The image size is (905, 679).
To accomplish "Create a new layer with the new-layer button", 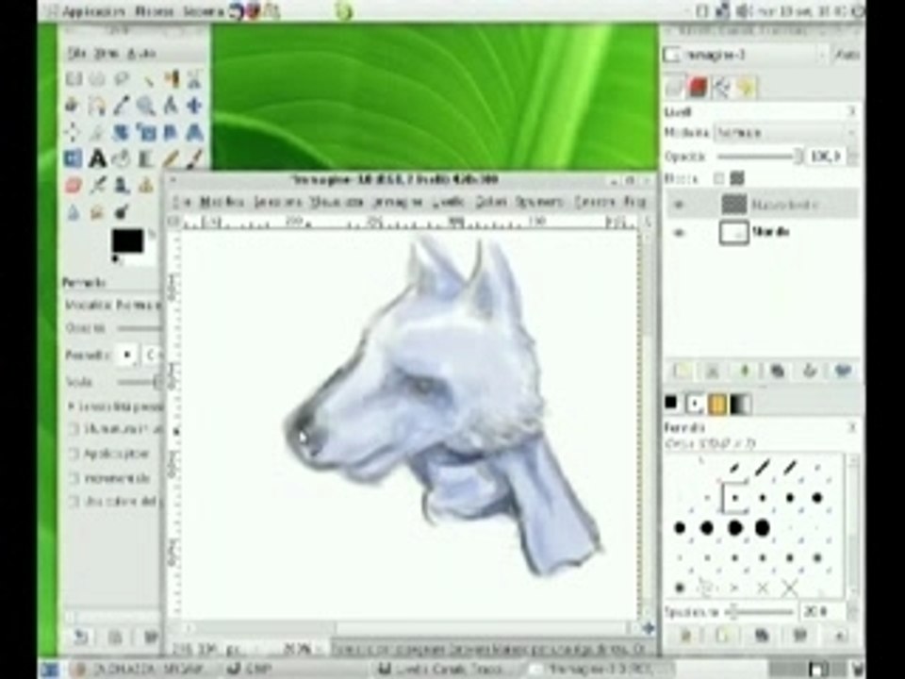I will click(681, 371).
